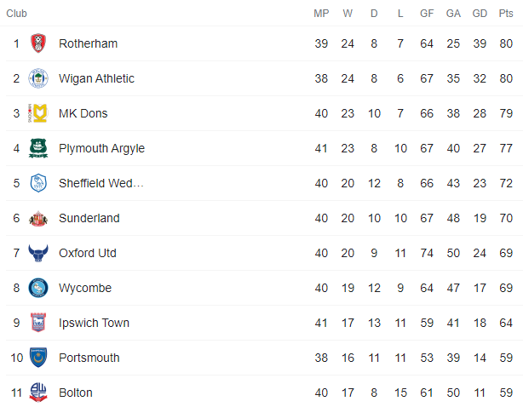Click the MP column header
The image size is (523, 407).
tap(321, 14)
